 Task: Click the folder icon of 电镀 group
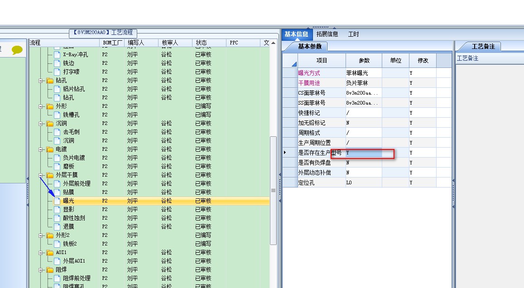click(x=50, y=149)
